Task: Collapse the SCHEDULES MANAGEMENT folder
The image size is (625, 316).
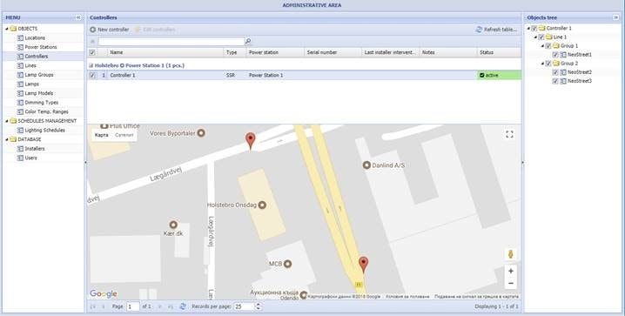Action: 6,121
